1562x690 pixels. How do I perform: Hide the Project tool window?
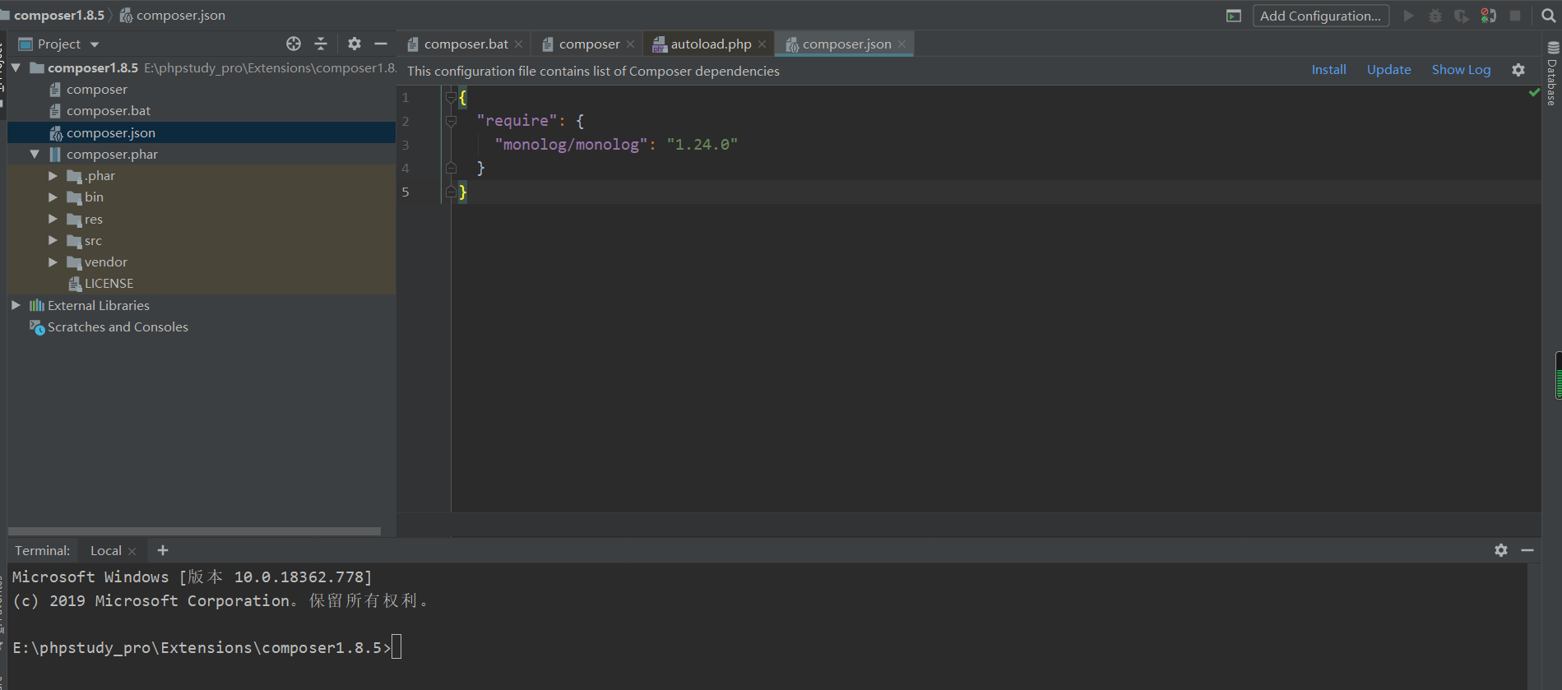381,44
